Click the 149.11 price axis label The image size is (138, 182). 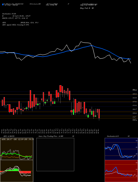(135, 94)
